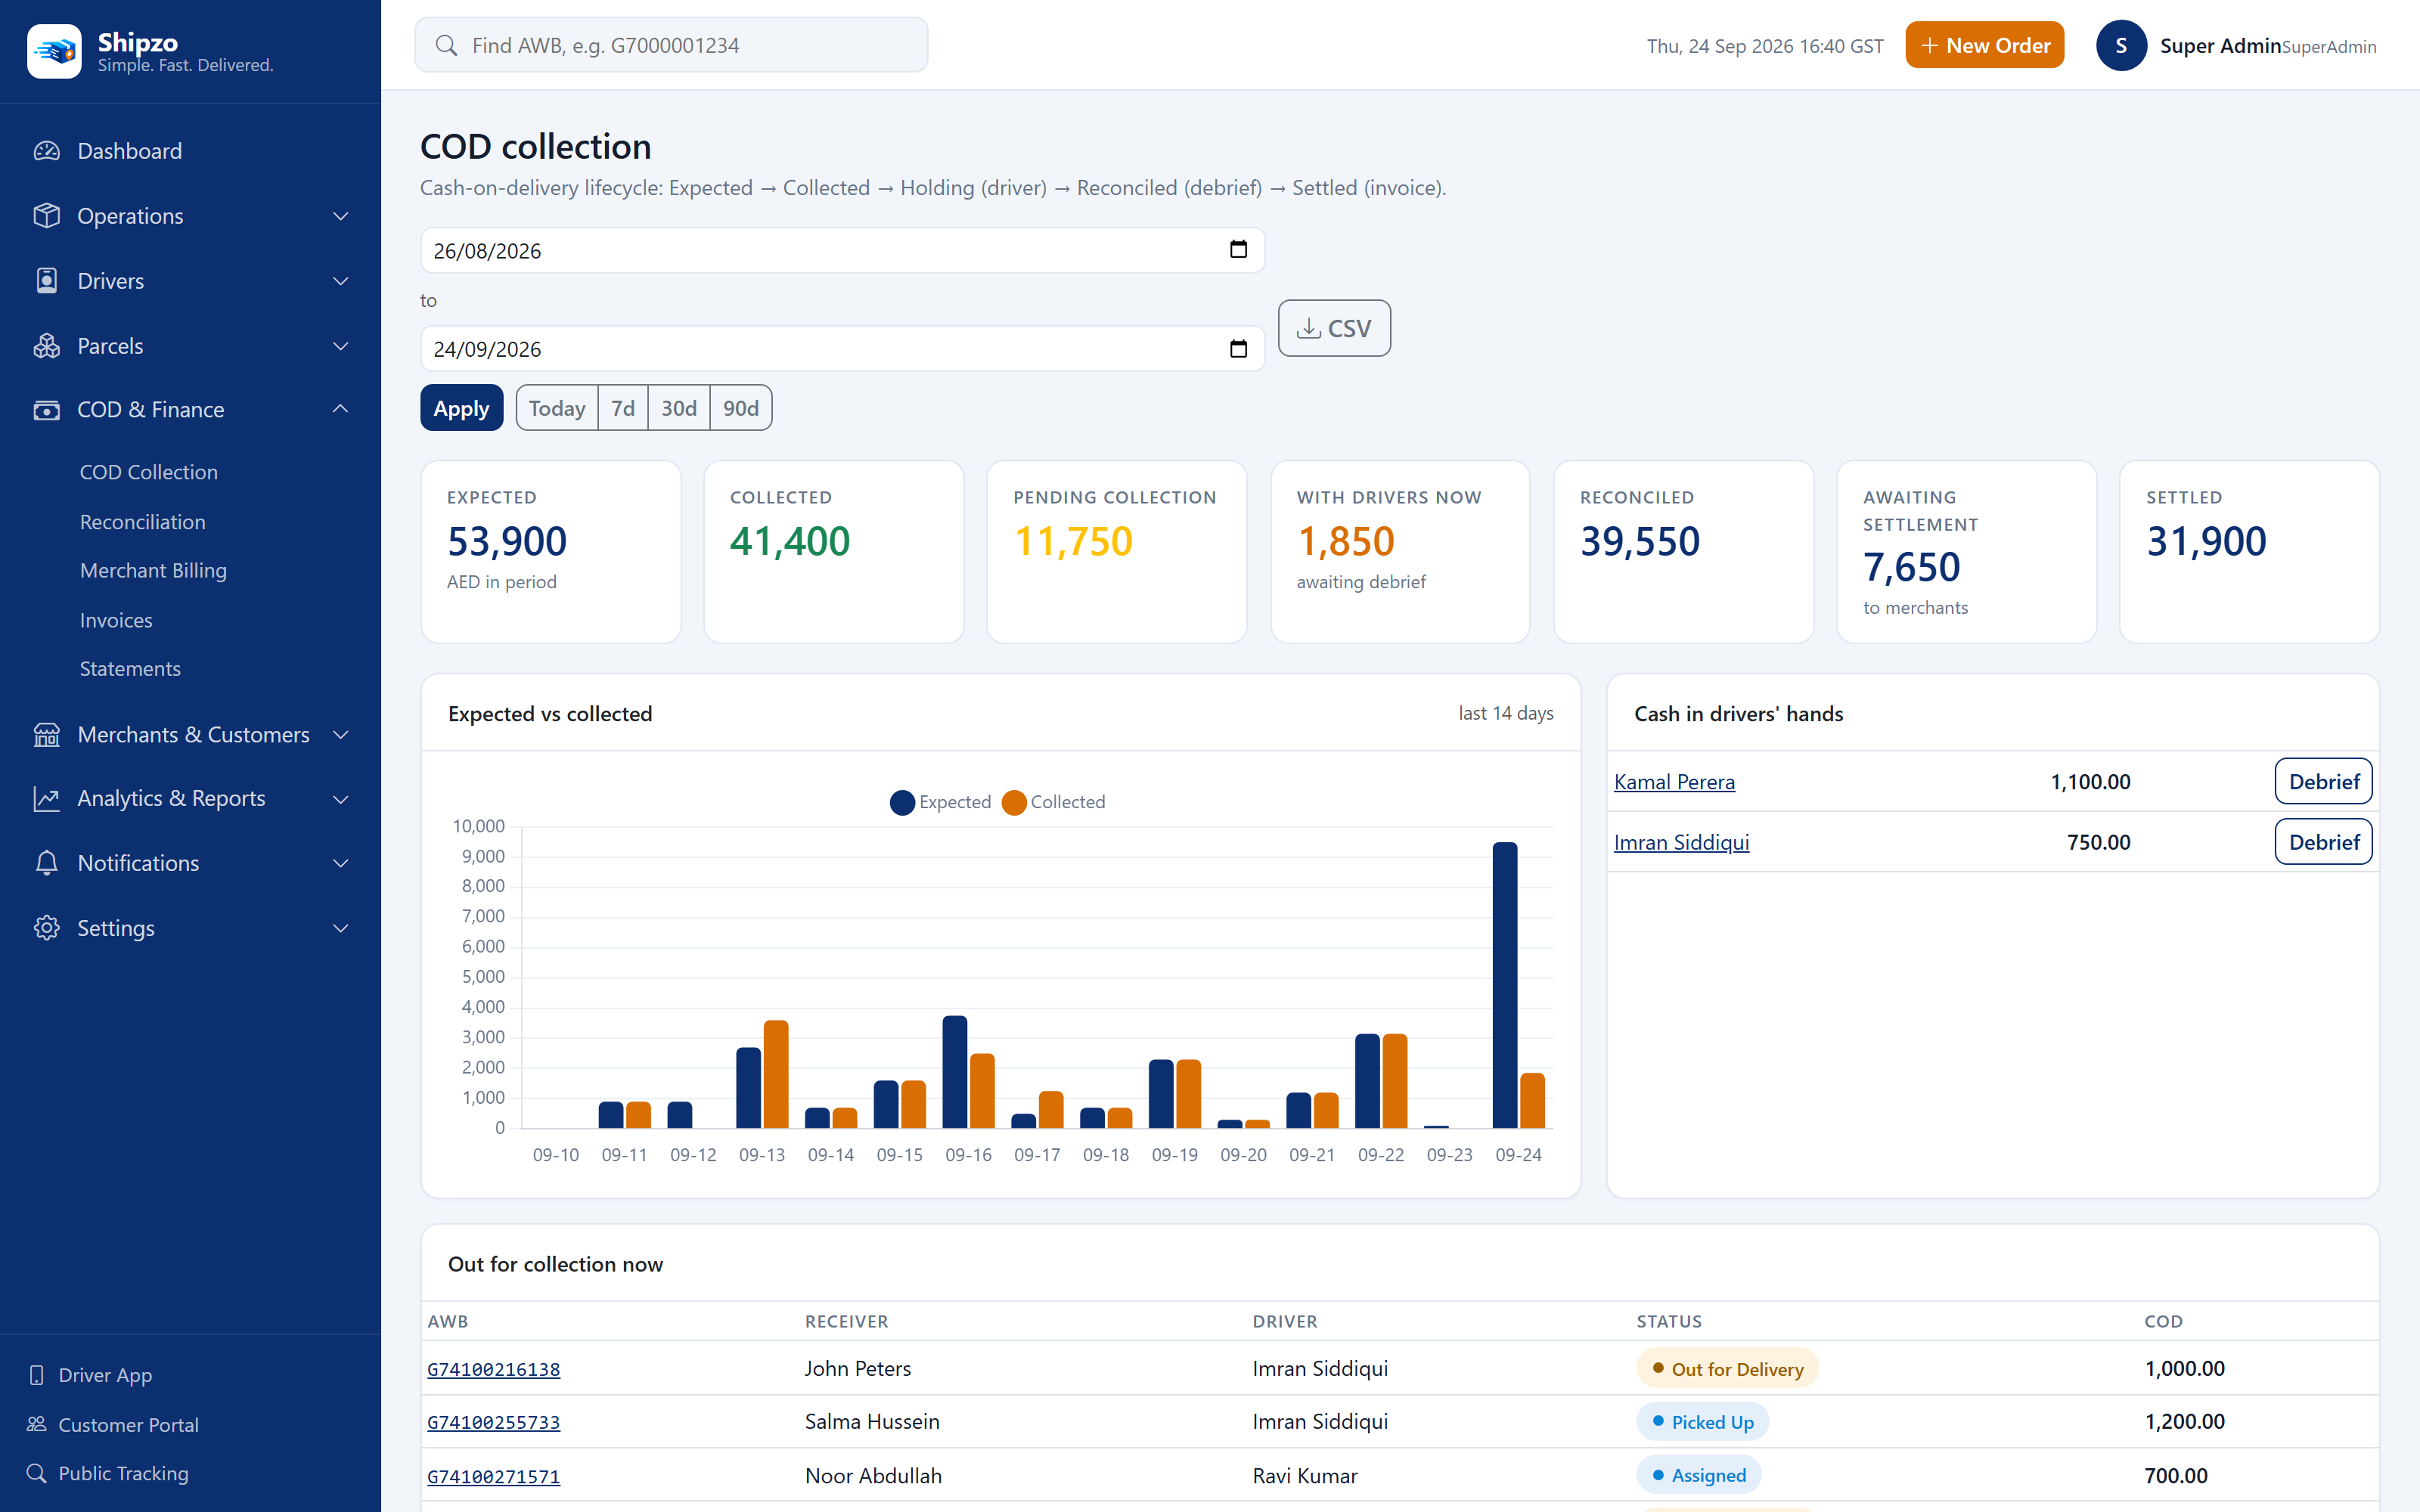The width and height of the screenshot is (2420, 1512).
Task: Open the Invoices submenu item
Action: (116, 620)
